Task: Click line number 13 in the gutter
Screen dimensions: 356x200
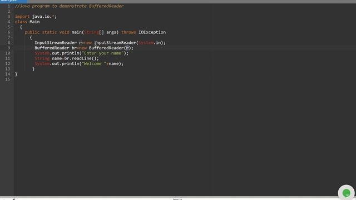Action: click(8, 69)
